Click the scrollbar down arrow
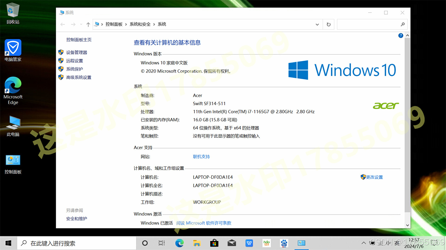The image size is (446, 250). click(408, 225)
